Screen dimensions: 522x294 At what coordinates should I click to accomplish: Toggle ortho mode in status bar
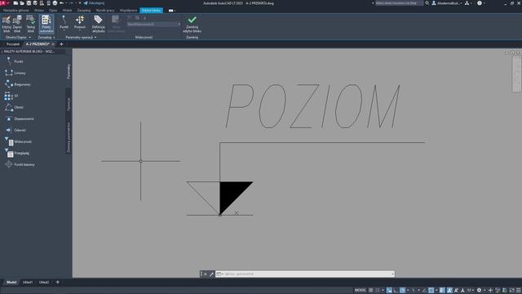coord(396,291)
